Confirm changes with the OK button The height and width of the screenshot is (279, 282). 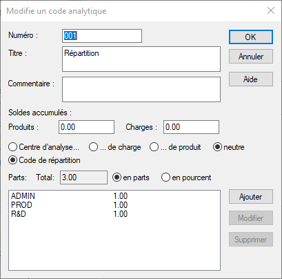pyautogui.click(x=251, y=37)
